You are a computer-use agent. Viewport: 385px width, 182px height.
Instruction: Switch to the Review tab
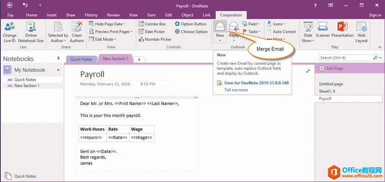[x=113, y=15]
